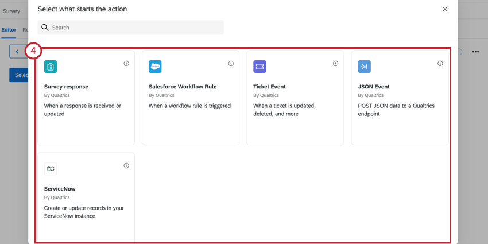This screenshot has height=244, width=488.
Task: Go back using the left chevron button
Action: [x=17, y=52]
